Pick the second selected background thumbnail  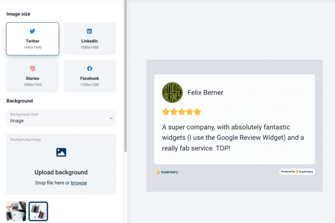tap(38, 211)
